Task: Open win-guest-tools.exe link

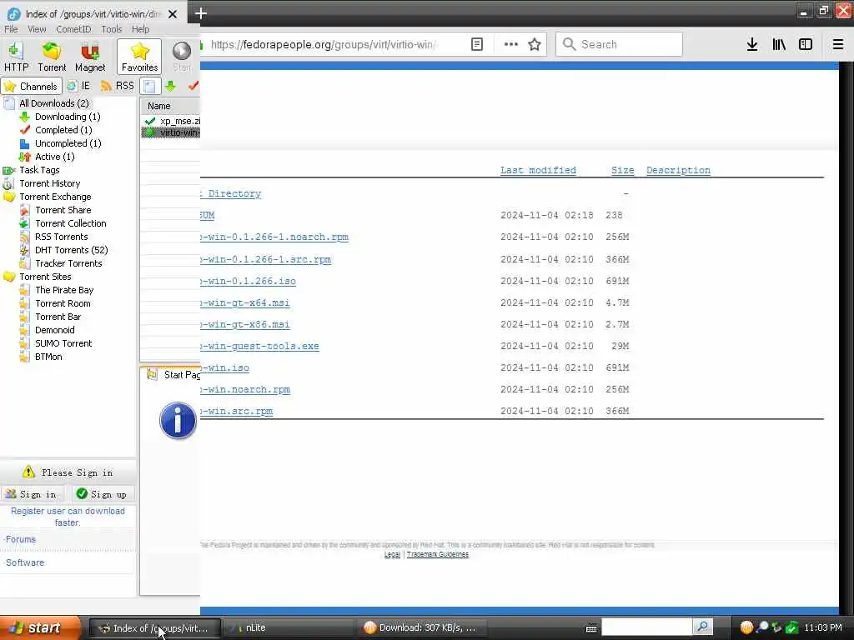Action: [260, 346]
